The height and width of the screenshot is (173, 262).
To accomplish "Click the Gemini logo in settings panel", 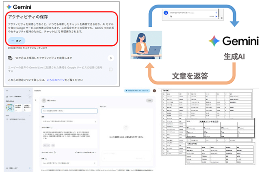I will tap(19, 7).
